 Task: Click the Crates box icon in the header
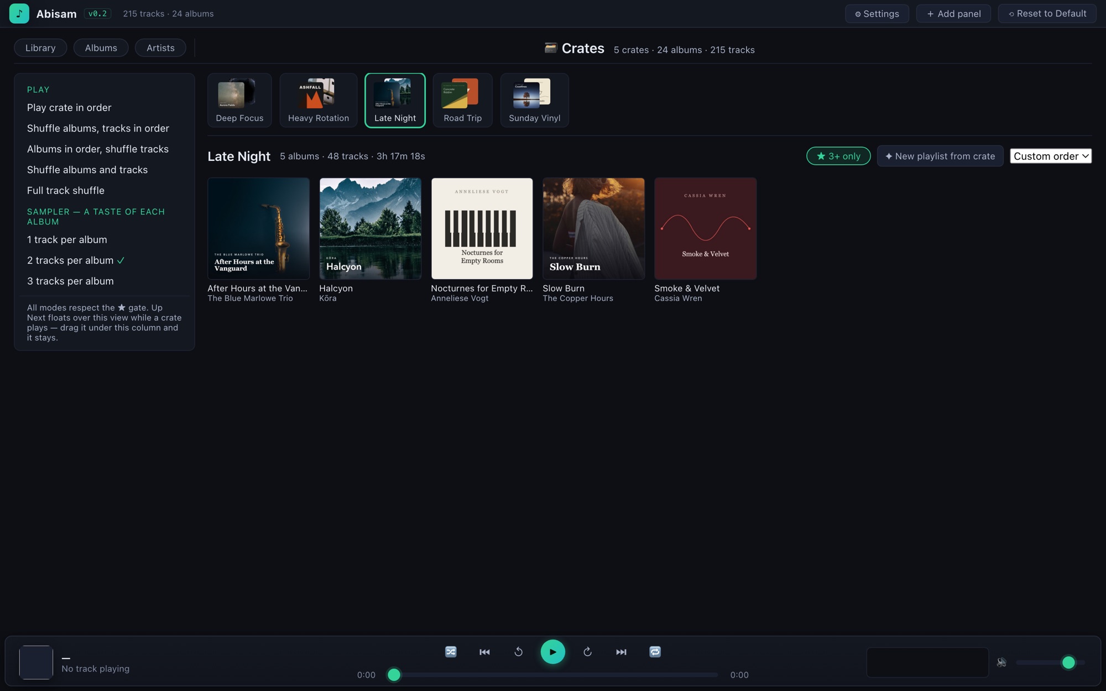pos(550,48)
